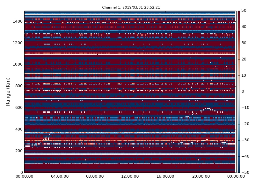Click the colorbar tick label 50
This screenshot has width=255, height=191.
tap(244, 11)
